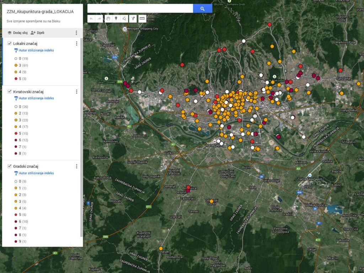Click orange marker at Odranski Obrež
This screenshot has width=364, height=273.
[211, 201]
